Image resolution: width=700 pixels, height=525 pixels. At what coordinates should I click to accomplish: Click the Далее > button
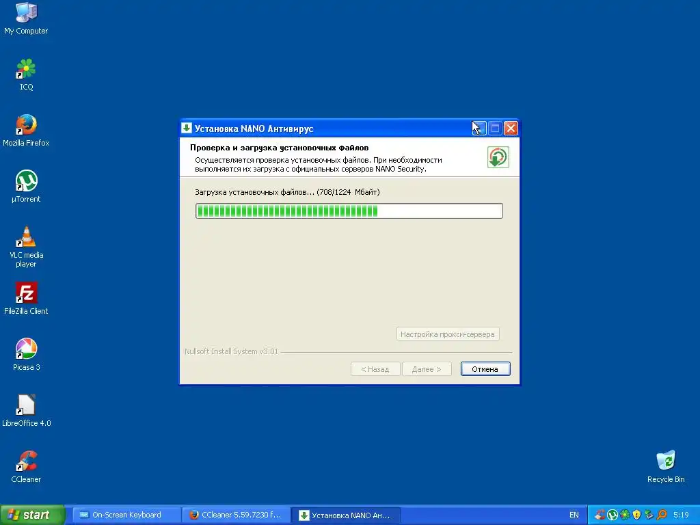point(427,368)
